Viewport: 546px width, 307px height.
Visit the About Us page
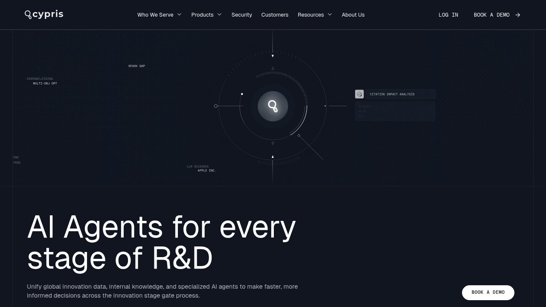point(353,15)
